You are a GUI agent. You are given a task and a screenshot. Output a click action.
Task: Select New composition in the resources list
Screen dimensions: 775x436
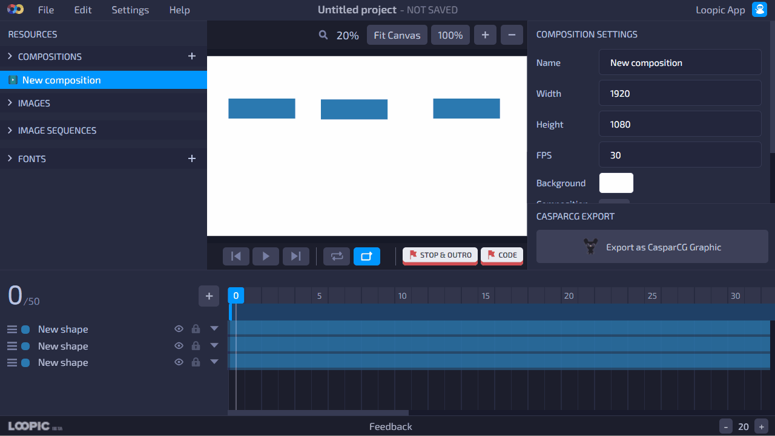[x=104, y=80]
